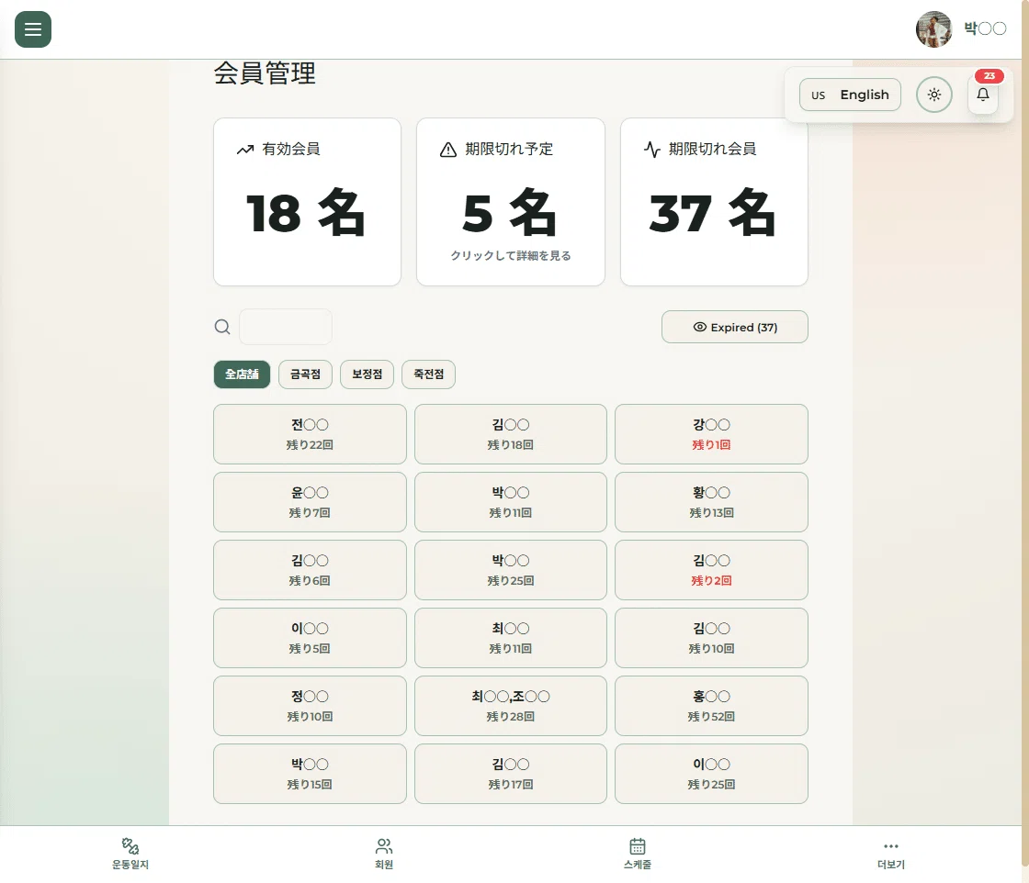Open member 홍○○ with 残り52回
1029x883 pixels.
(x=711, y=706)
